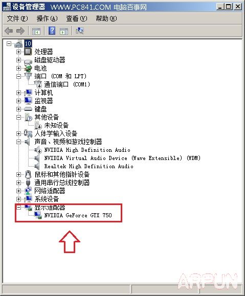Image resolution: width=245 pixels, height=296 pixels.
Task: Select the unknown device (未知设备) icon
Action: click(x=38, y=125)
